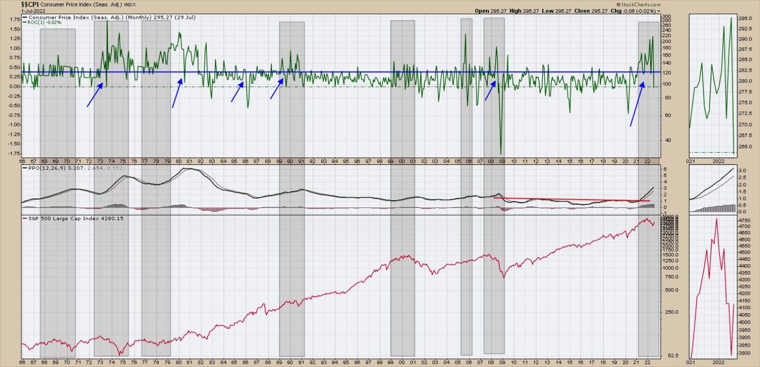Click the long blue arrow near 2021

pos(637,104)
